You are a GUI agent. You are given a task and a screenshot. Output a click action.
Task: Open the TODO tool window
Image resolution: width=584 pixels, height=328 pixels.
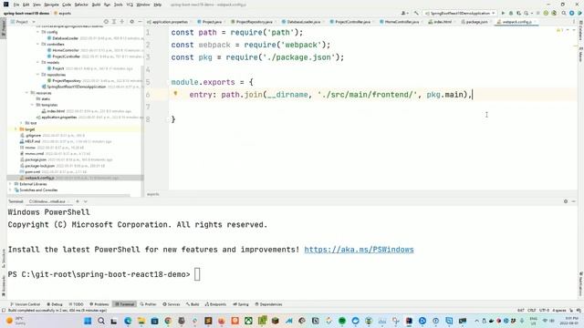pyautogui.click(x=77, y=304)
